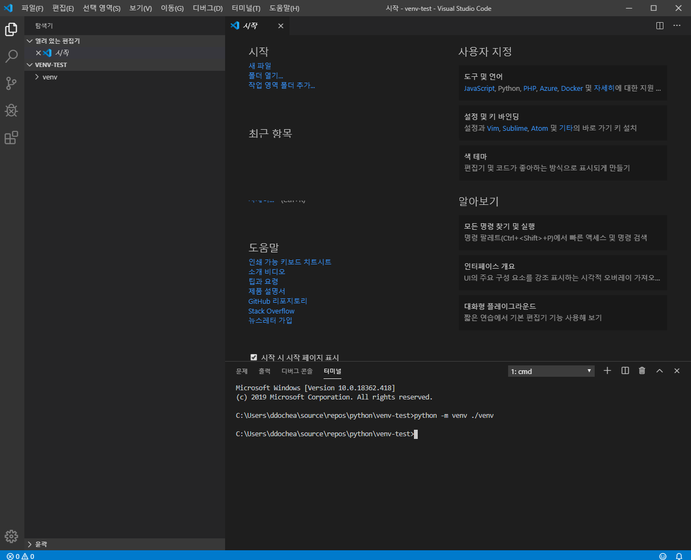Open notifications bell in status bar
The image size is (691, 560).
click(679, 556)
